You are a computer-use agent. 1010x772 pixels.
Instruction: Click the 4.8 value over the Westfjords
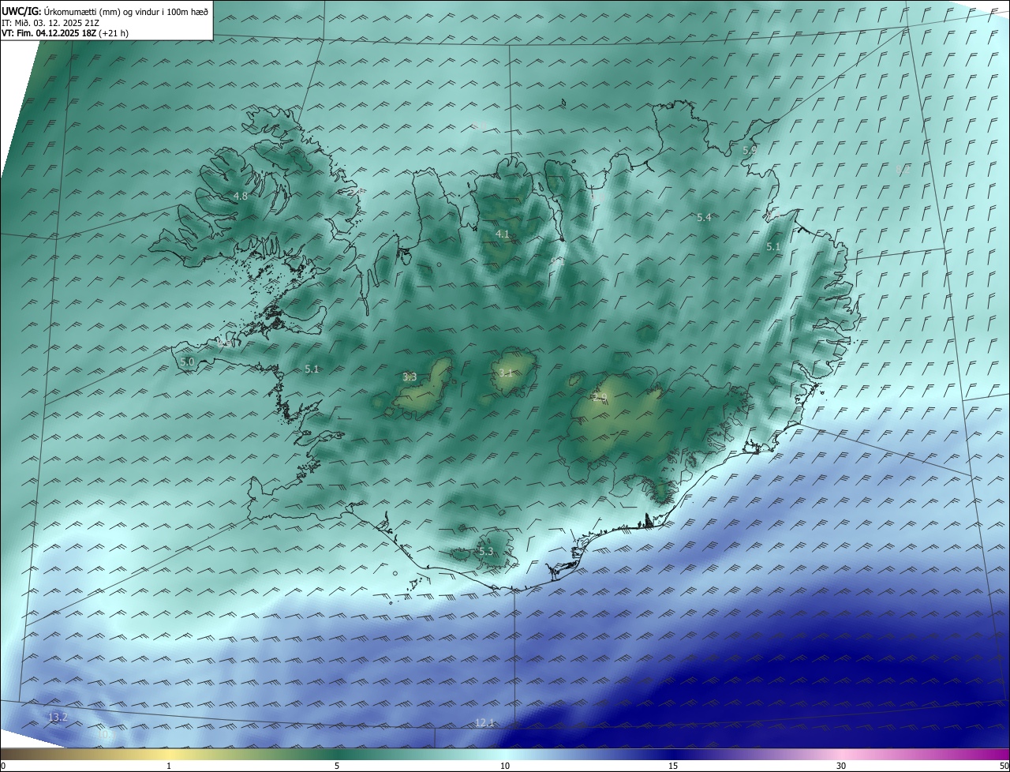(x=241, y=197)
